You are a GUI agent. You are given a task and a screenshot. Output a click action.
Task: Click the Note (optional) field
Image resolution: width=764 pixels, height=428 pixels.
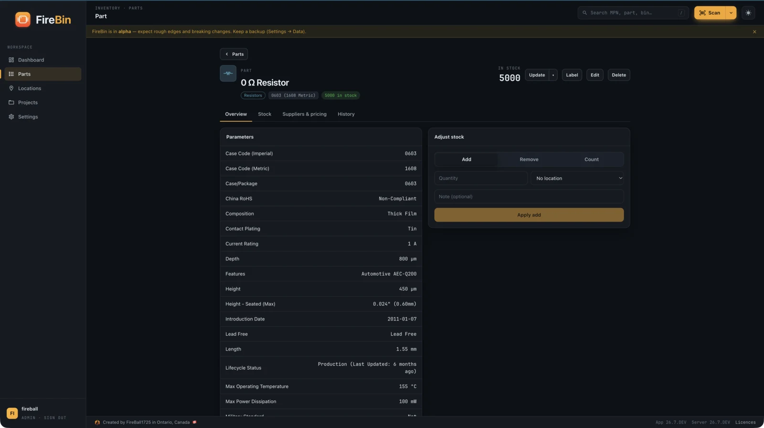click(529, 196)
